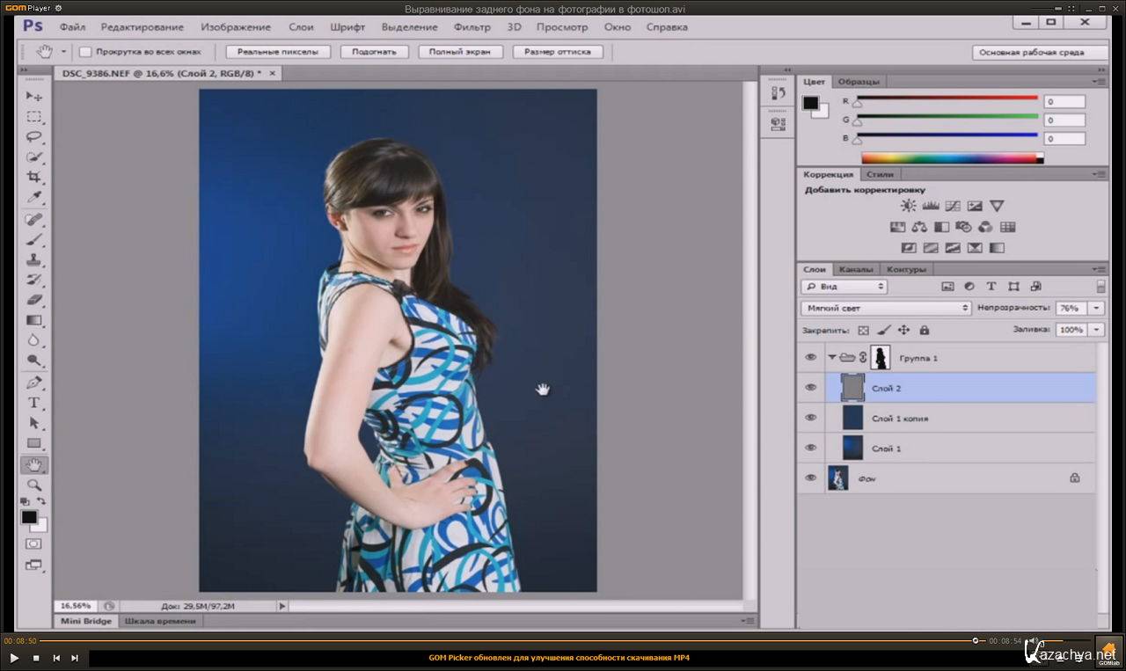
Task: Select the Horizontal Type tool
Action: [33, 403]
